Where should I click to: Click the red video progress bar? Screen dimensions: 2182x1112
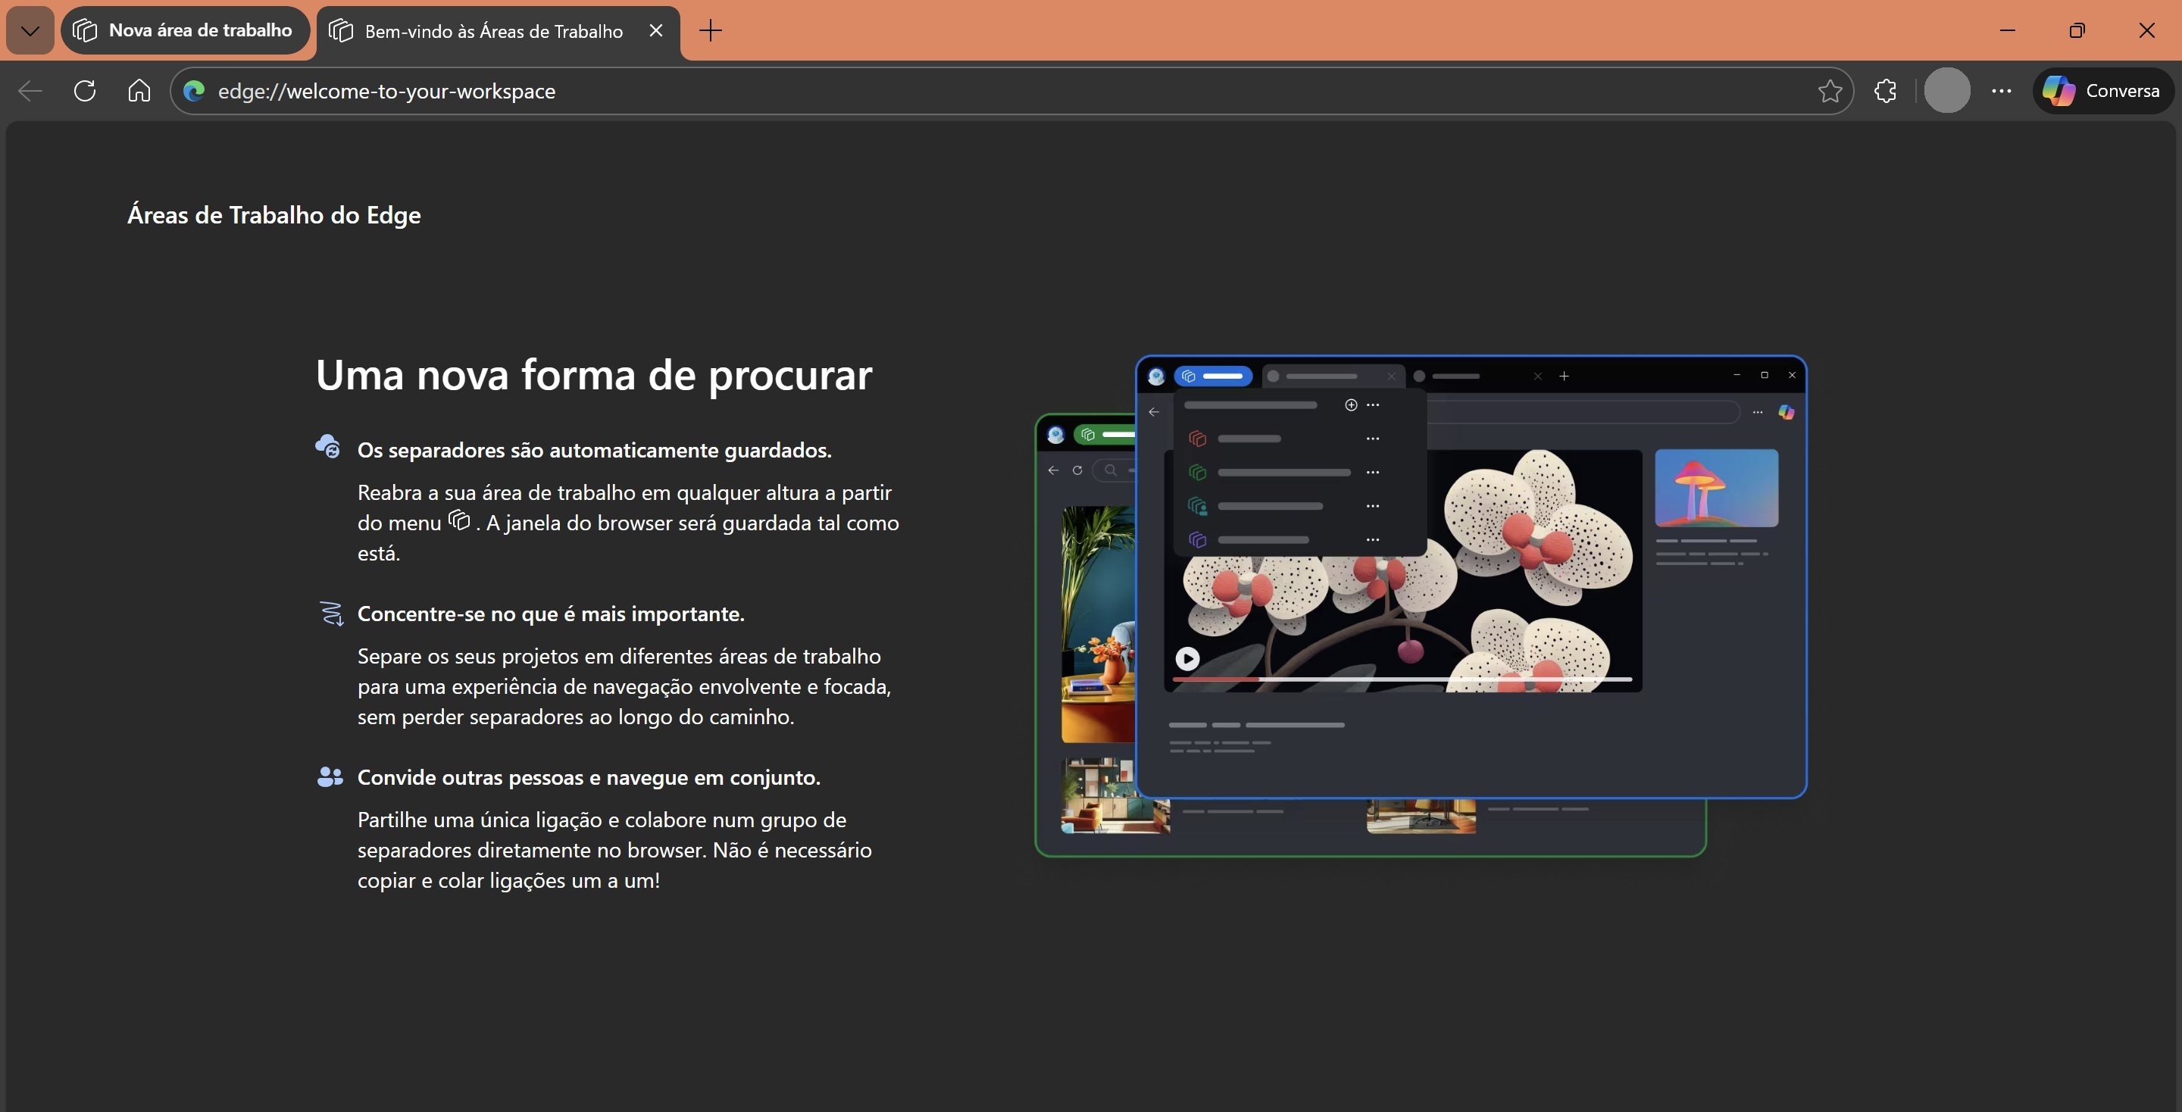point(1216,679)
